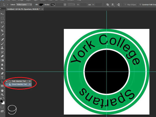Reset default foreground and background colors

[1, 98]
